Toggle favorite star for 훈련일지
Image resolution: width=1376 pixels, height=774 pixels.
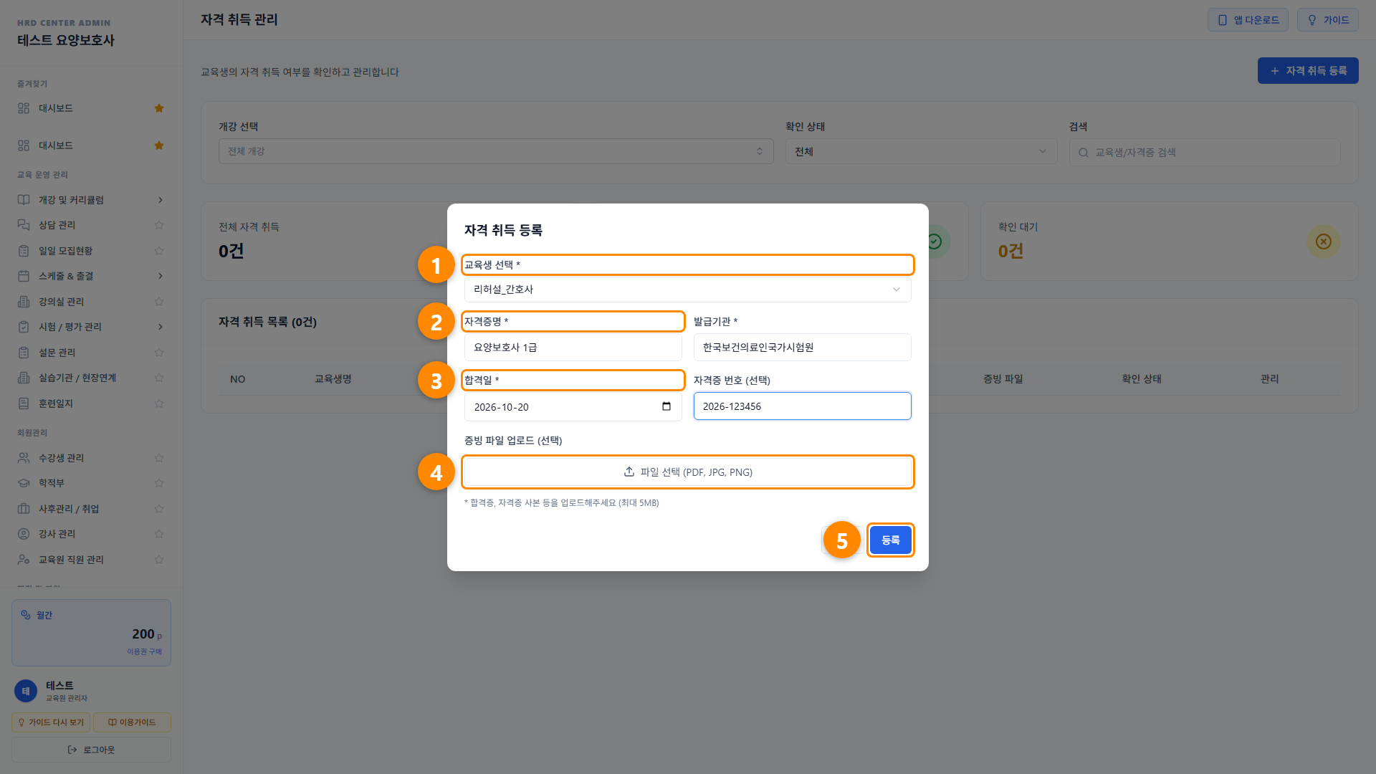pyautogui.click(x=159, y=403)
